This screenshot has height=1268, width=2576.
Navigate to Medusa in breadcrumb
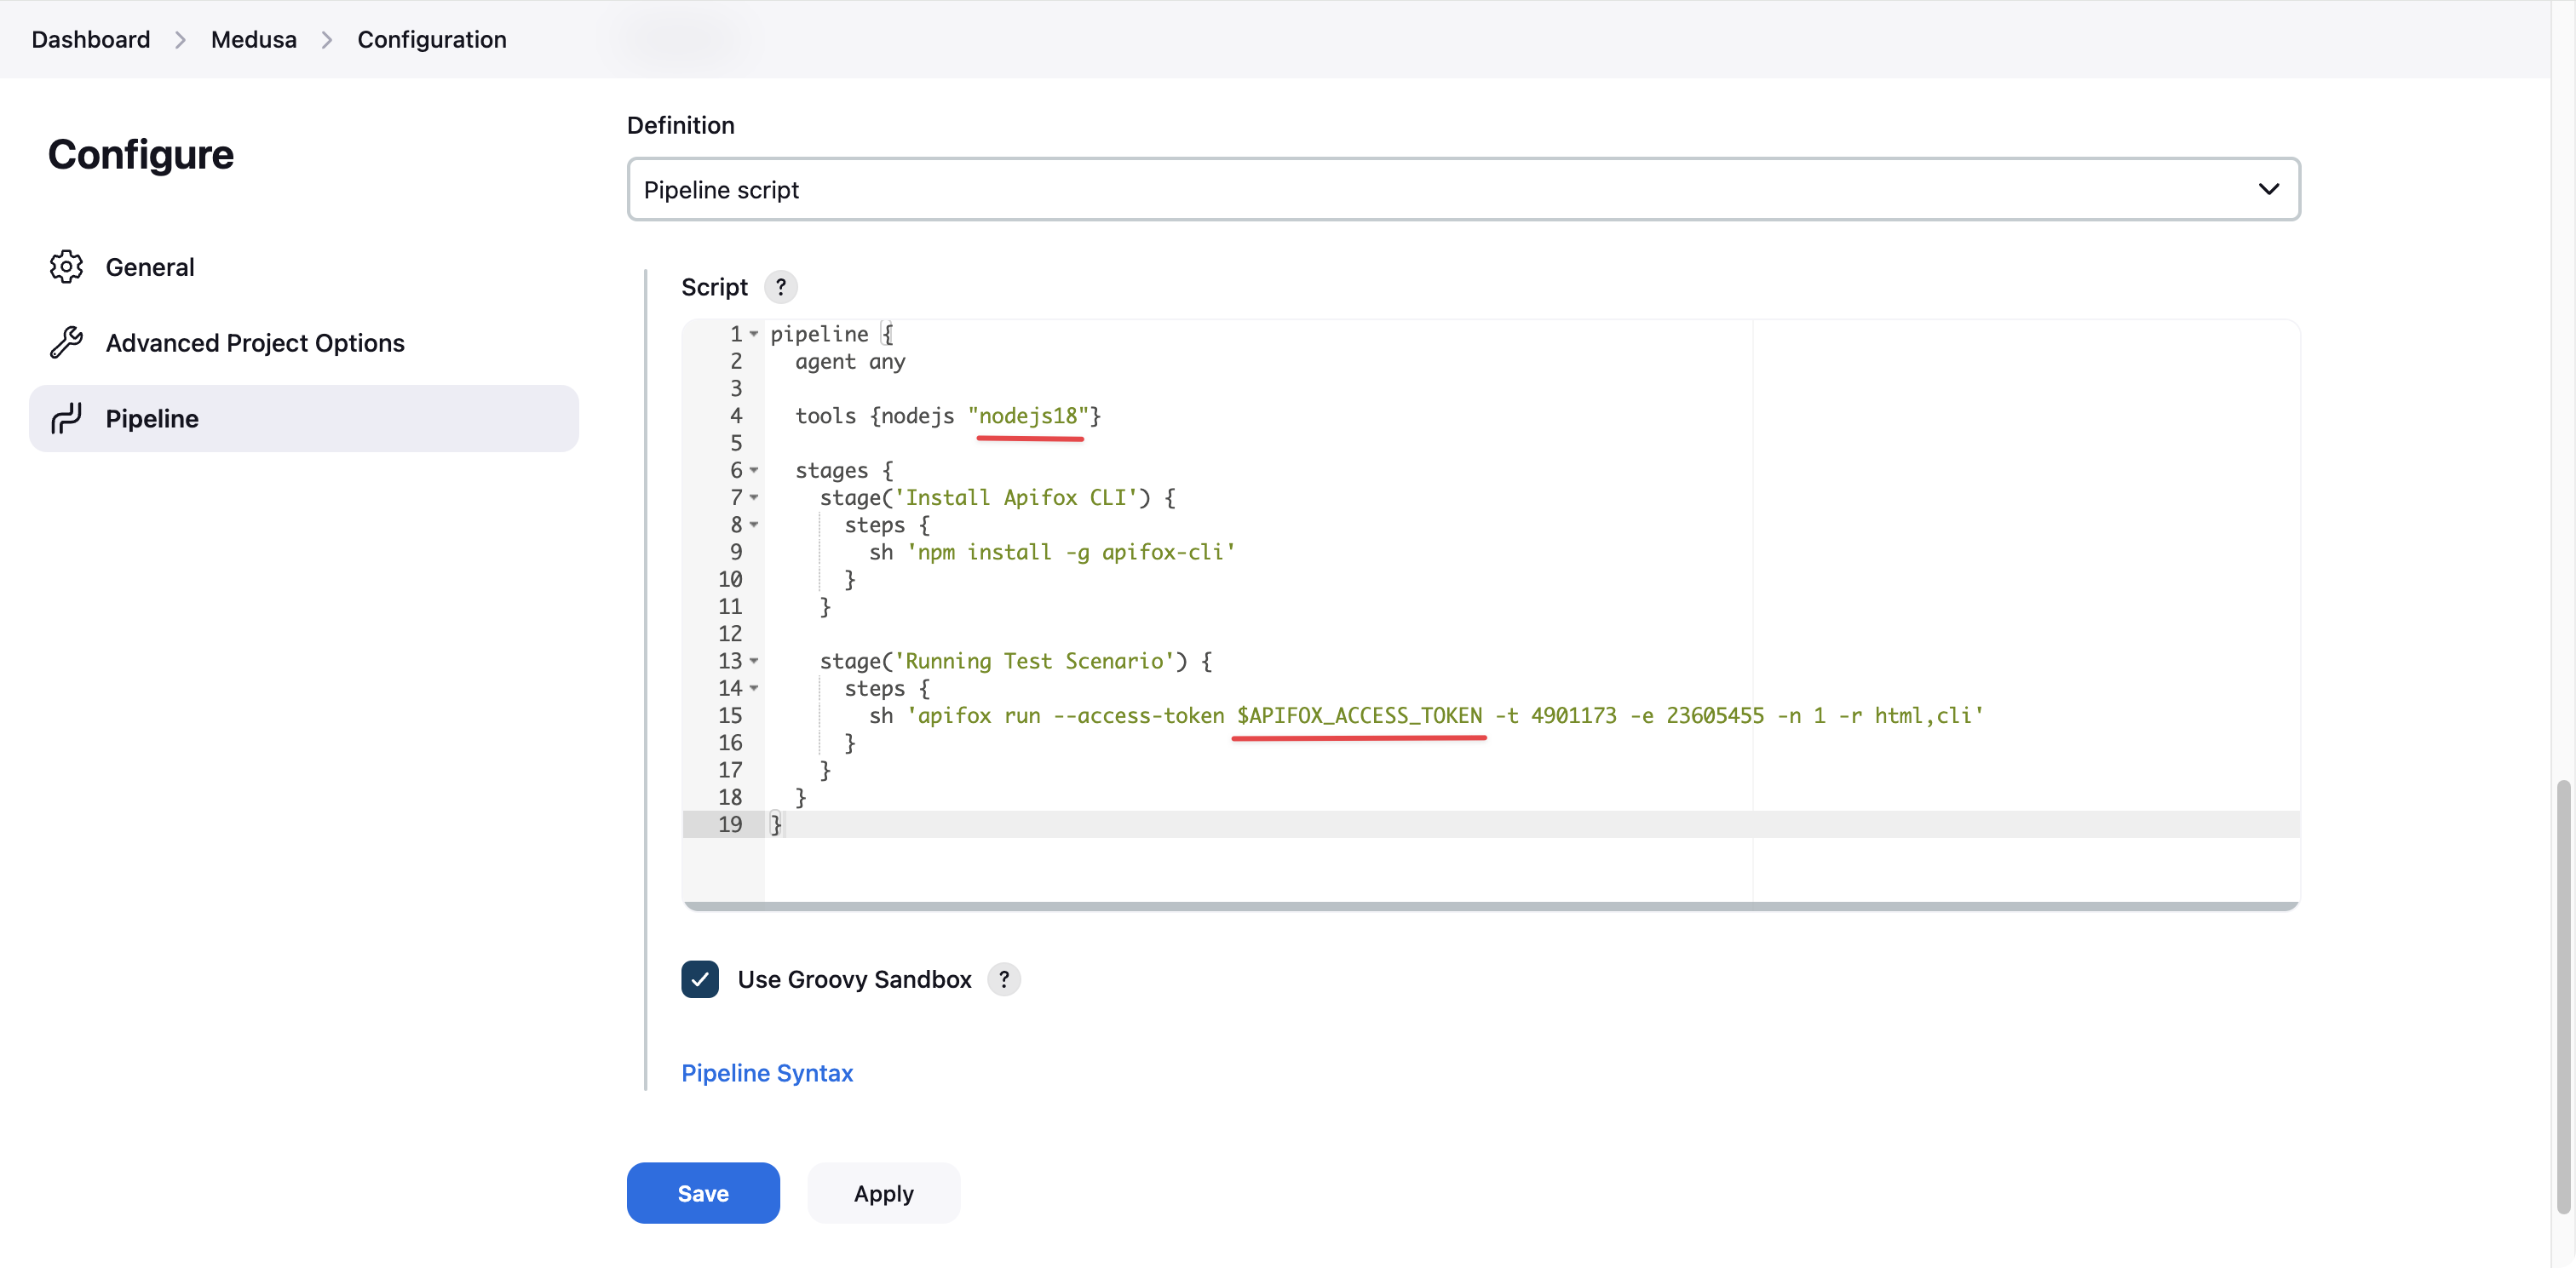pyautogui.click(x=253, y=39)
